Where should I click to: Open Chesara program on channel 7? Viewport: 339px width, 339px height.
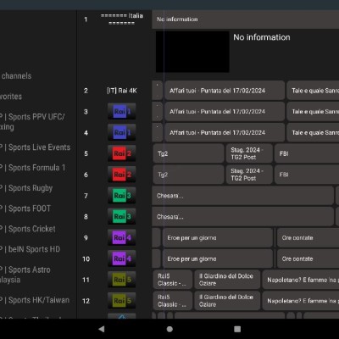[243, 196]
